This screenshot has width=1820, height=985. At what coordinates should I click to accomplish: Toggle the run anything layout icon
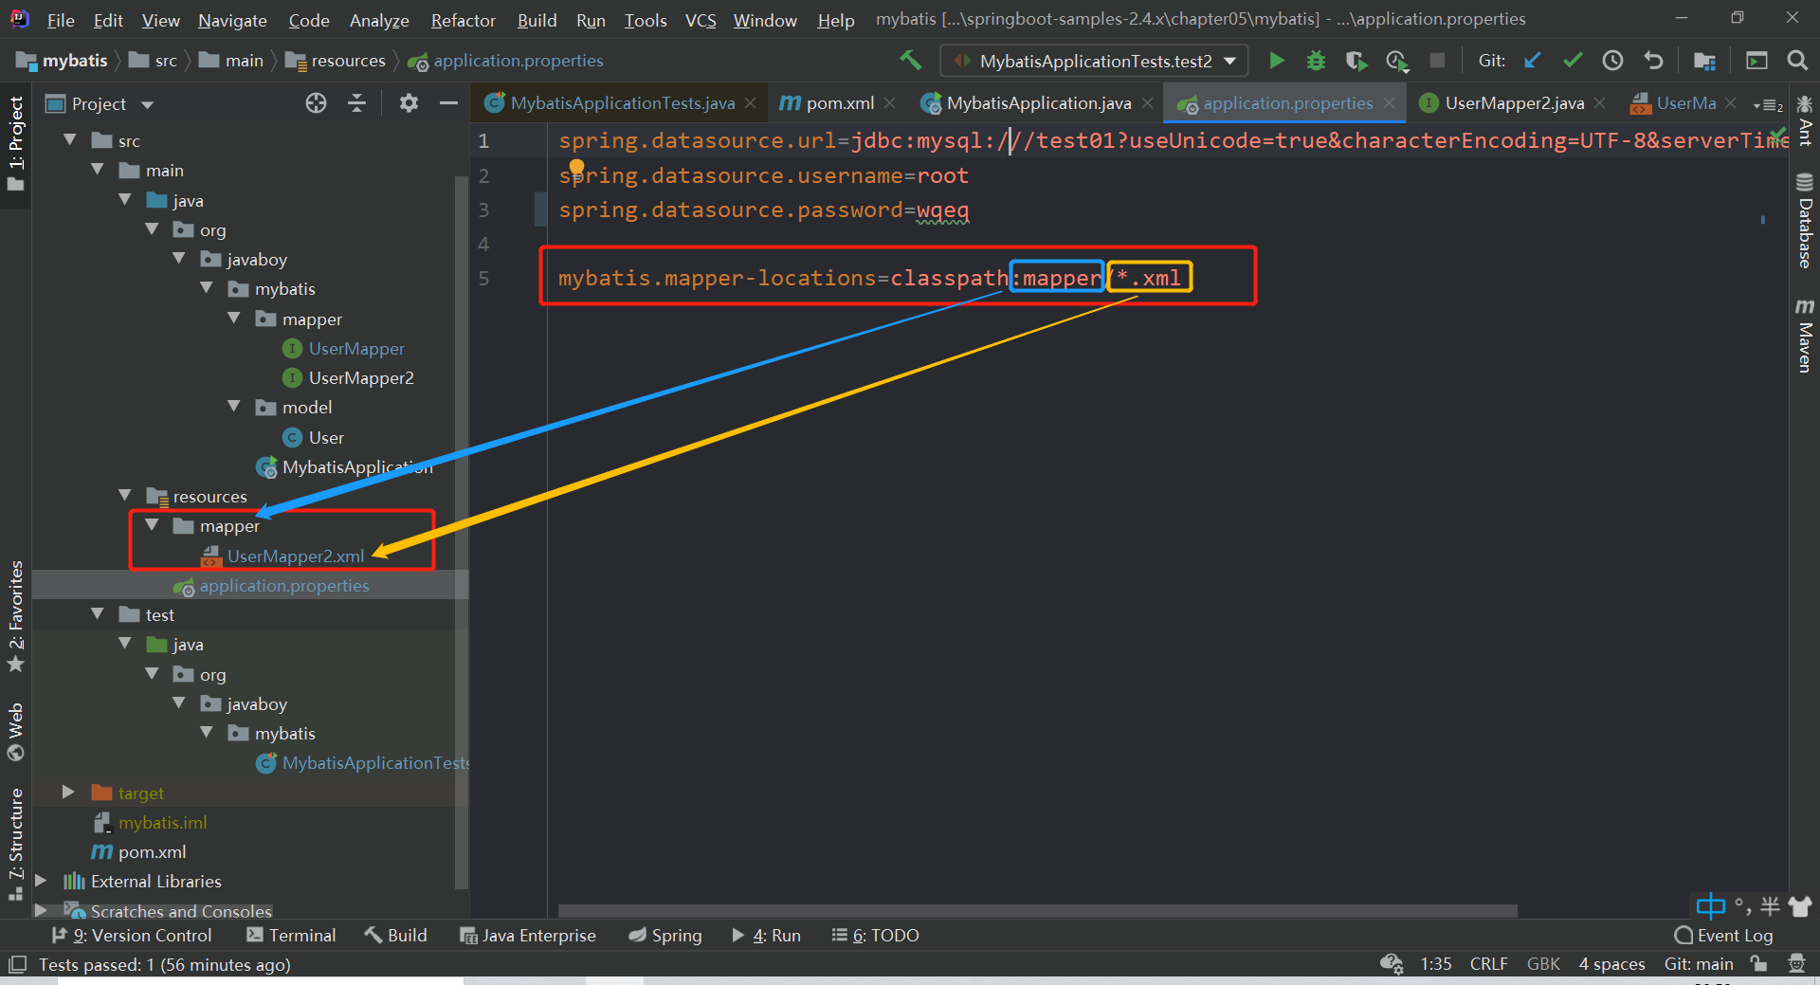pos(1756,61)
